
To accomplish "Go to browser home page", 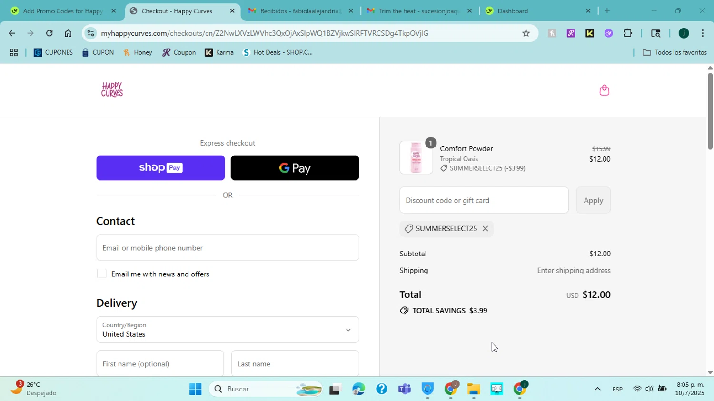I will [69, 33].
